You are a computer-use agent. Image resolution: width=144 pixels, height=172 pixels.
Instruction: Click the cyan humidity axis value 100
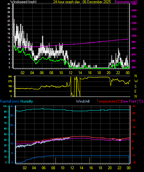pyautogui.click(x=5, y=106)
